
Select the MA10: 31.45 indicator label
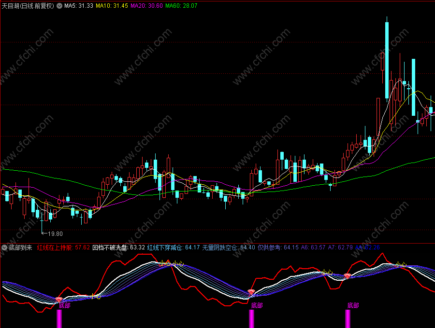112,5
